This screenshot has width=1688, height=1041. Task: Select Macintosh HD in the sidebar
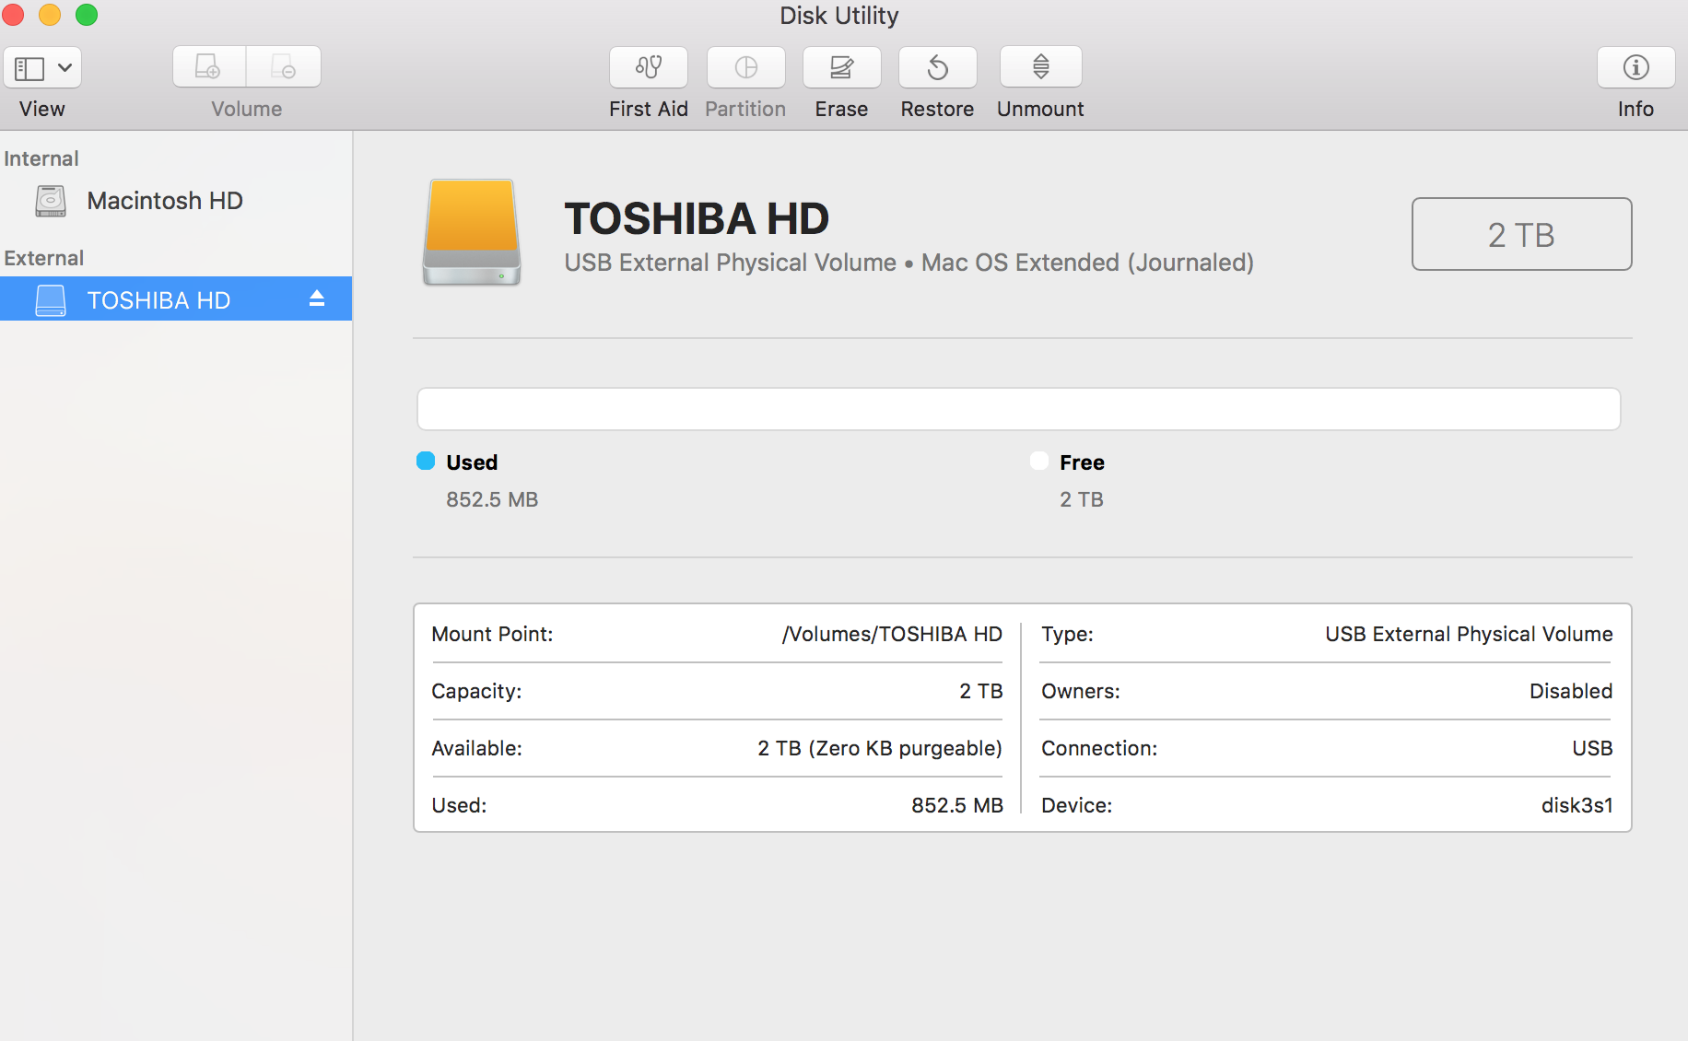point(176,201)
